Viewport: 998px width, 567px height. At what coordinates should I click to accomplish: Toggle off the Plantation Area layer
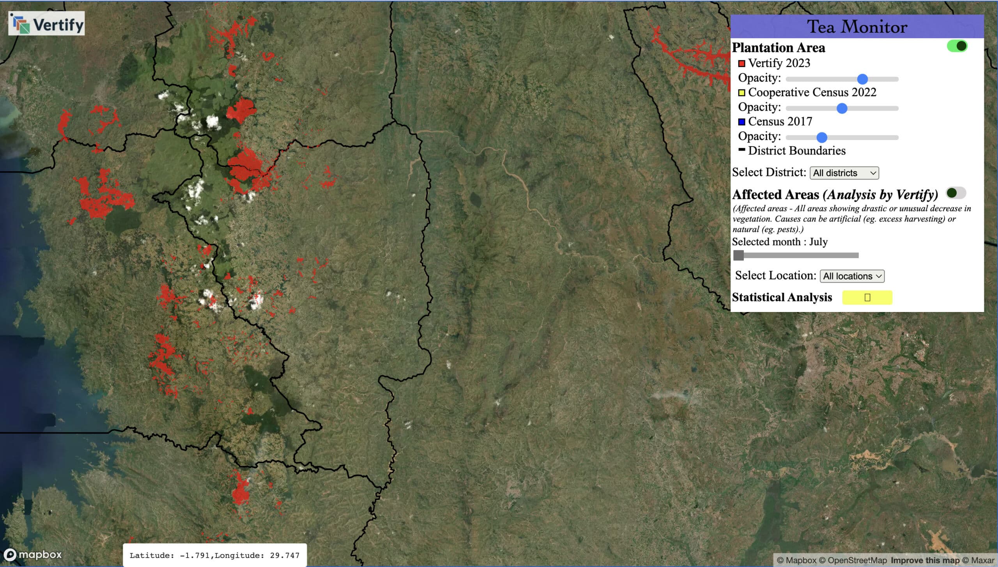[x=957, y=46]
